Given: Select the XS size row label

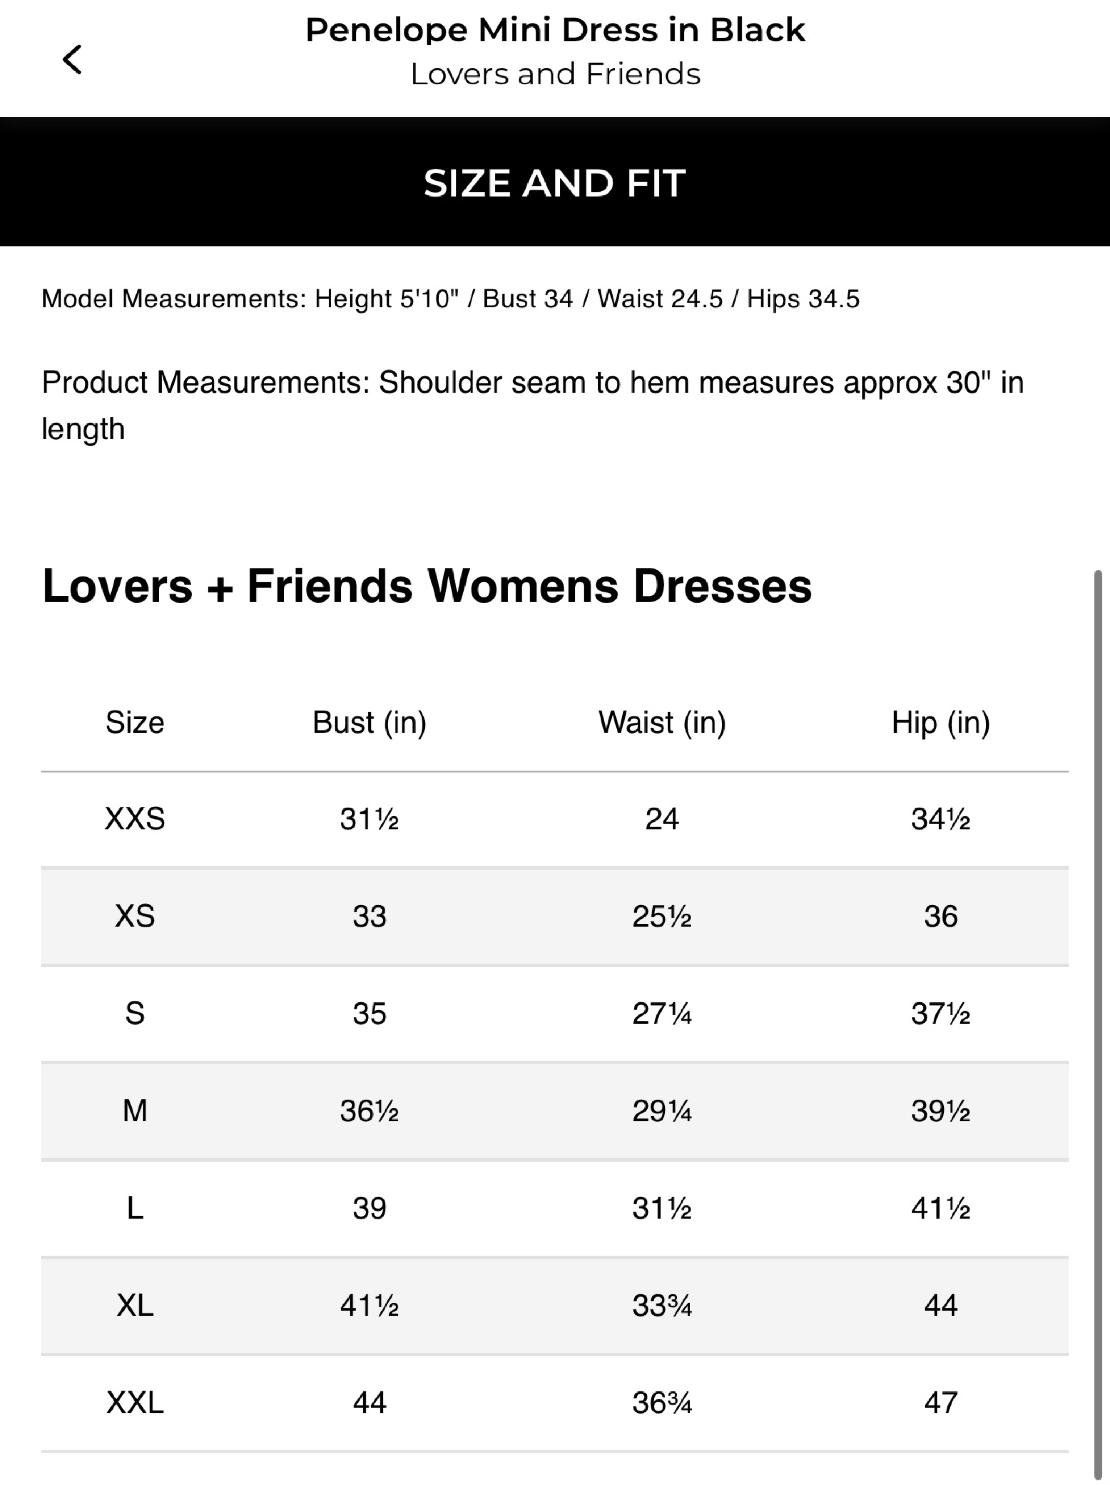Looking at the screenshot, I should tap(135, 917).
